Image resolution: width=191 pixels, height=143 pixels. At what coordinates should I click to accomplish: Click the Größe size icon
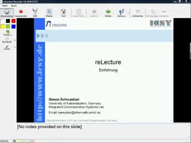[x=7, y=46]
